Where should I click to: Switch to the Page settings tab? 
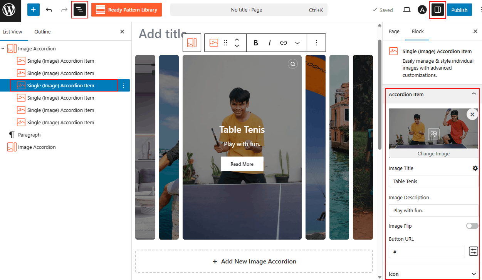tap(394, 32)
